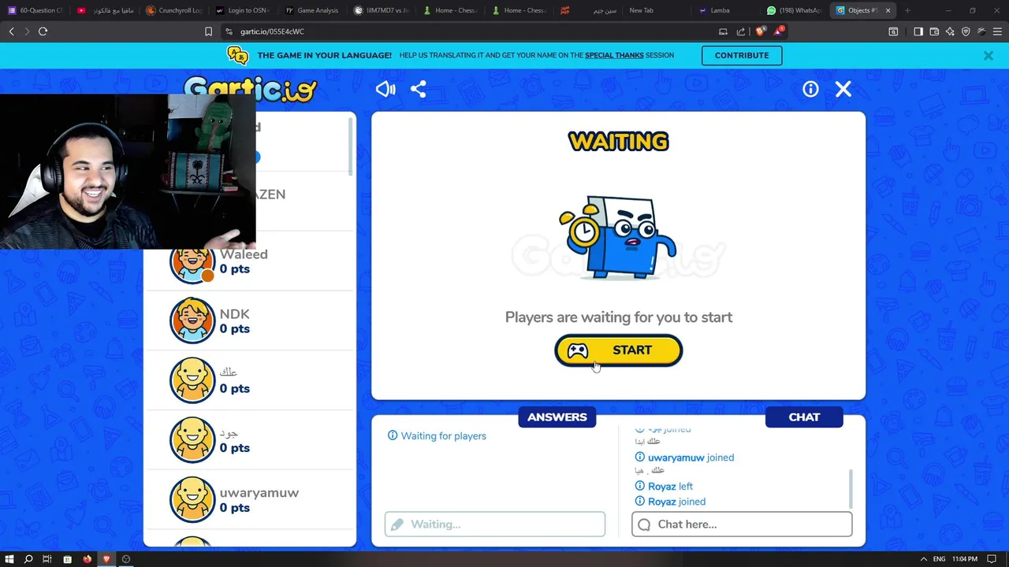1009x567 pixels.
Task: Mute the game sound speaker icon
Action: [385, 89]
